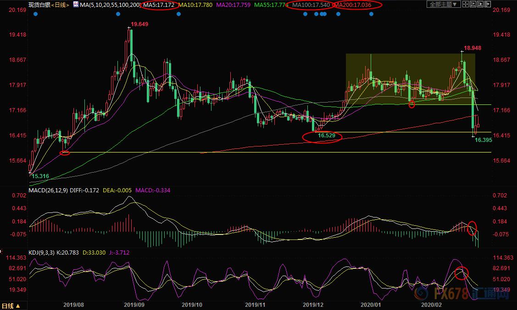517x310 pixels.
Task: Click the shift-chart-right arrow icon
Action: 487,4
